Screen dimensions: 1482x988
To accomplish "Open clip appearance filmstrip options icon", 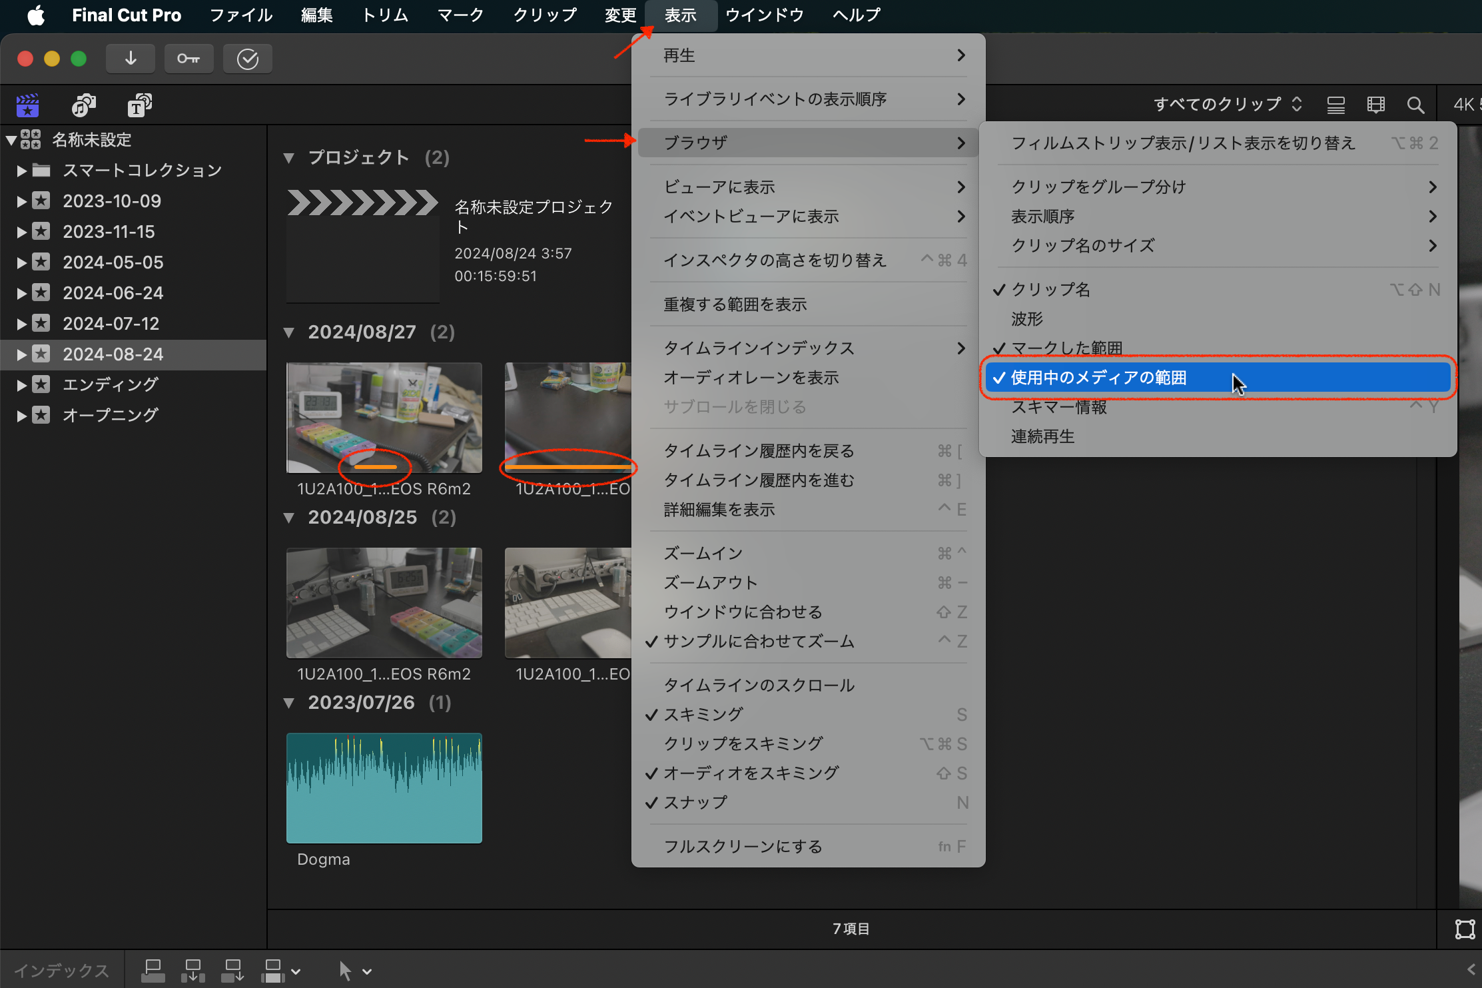I will pyautogui.click(x=1375, y=105).
